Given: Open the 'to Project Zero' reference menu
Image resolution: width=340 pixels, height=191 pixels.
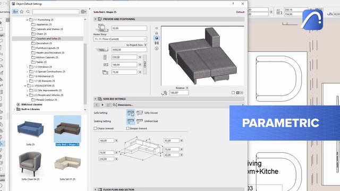Looking at the screenshot, I should pos(145,45).
